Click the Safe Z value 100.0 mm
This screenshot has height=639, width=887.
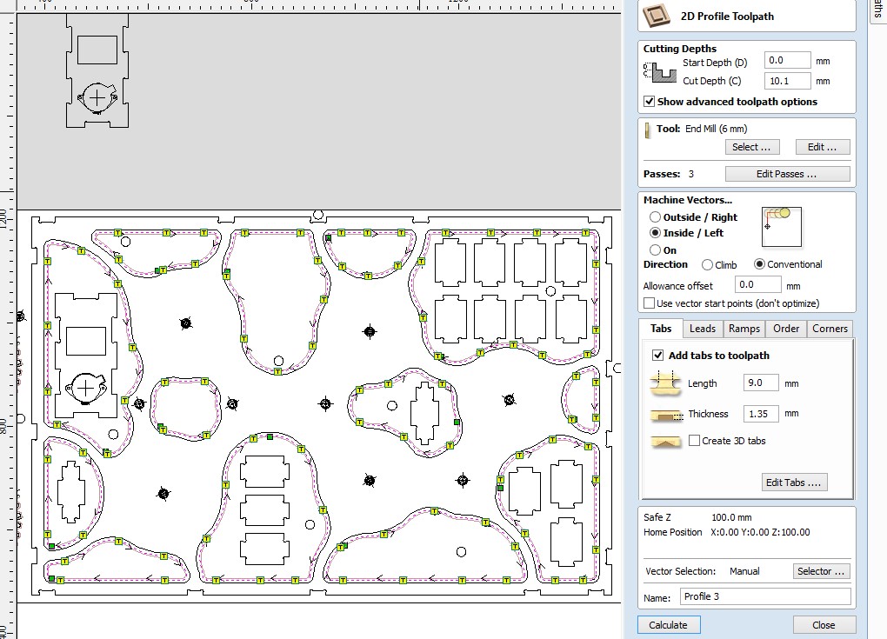coord(731,517)
